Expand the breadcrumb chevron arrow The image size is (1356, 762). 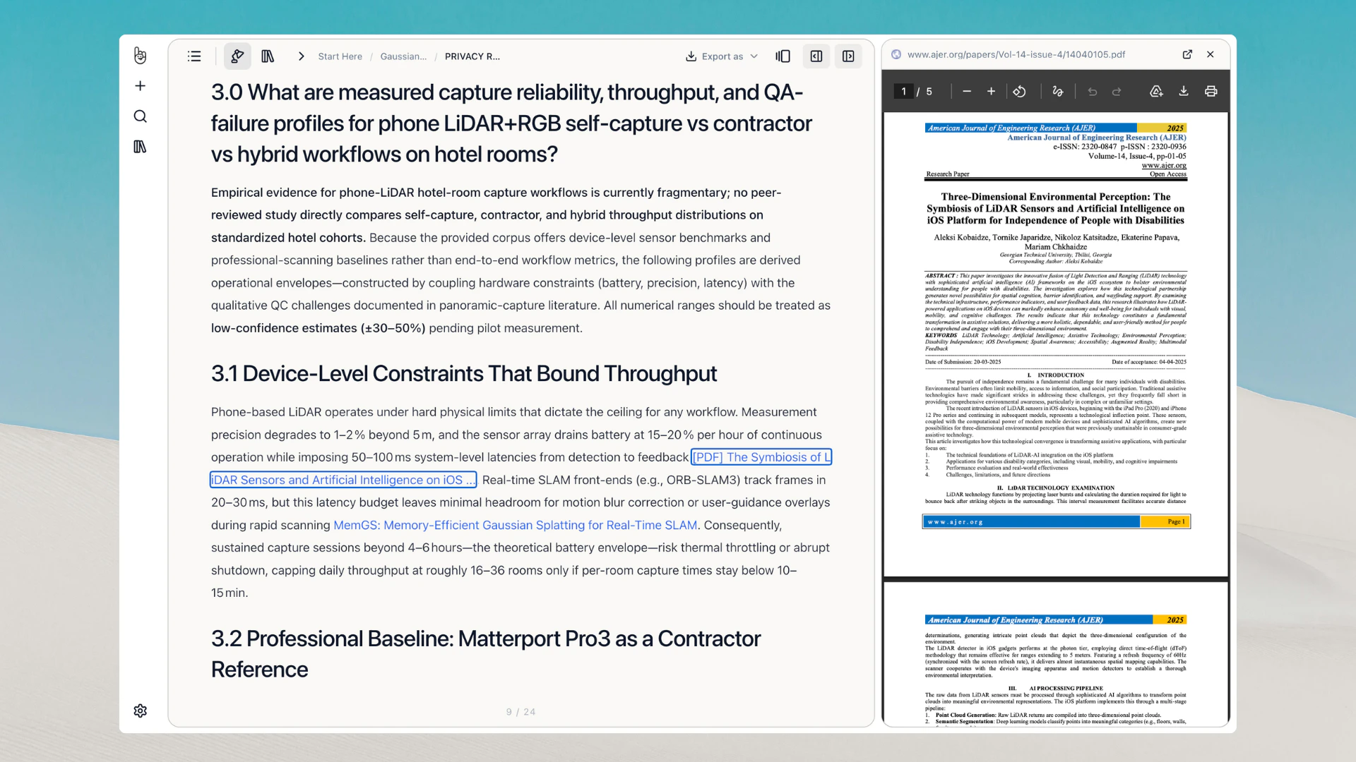coord(302,56)
